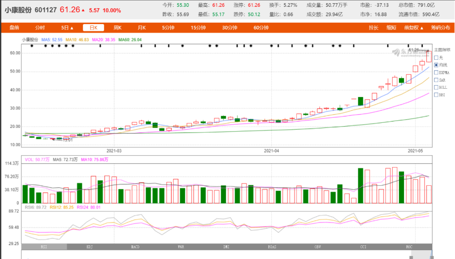
Task: Click the red up-arrow beside the price
Action: 83,10
